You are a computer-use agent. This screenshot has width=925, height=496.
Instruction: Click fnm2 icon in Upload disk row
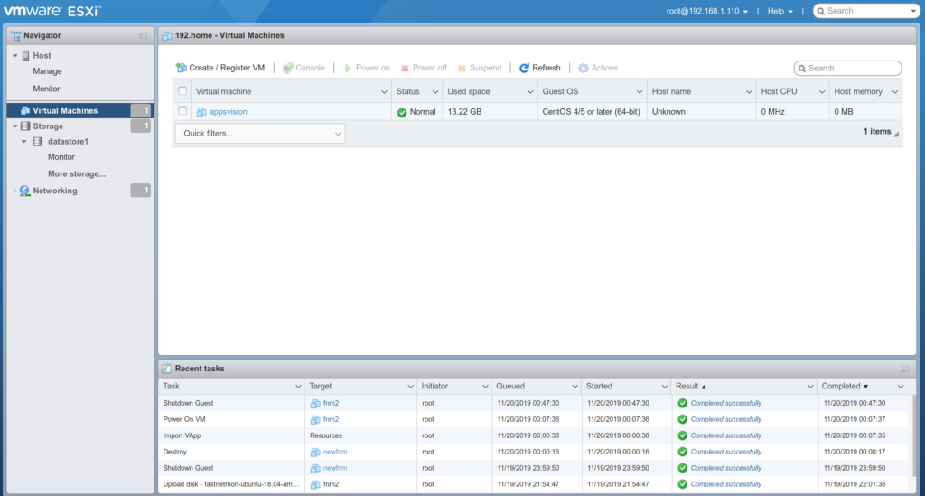click(315, 484)
